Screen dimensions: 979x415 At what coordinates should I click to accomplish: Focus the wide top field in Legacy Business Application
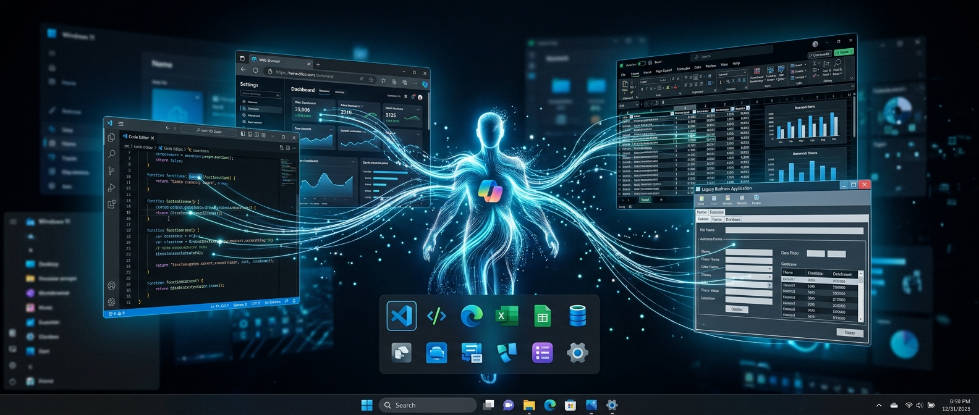click(x=794, y=231)
